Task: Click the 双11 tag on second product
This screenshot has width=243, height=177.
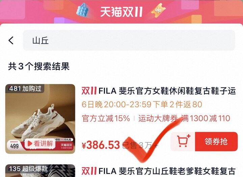Action: (89, 171)
